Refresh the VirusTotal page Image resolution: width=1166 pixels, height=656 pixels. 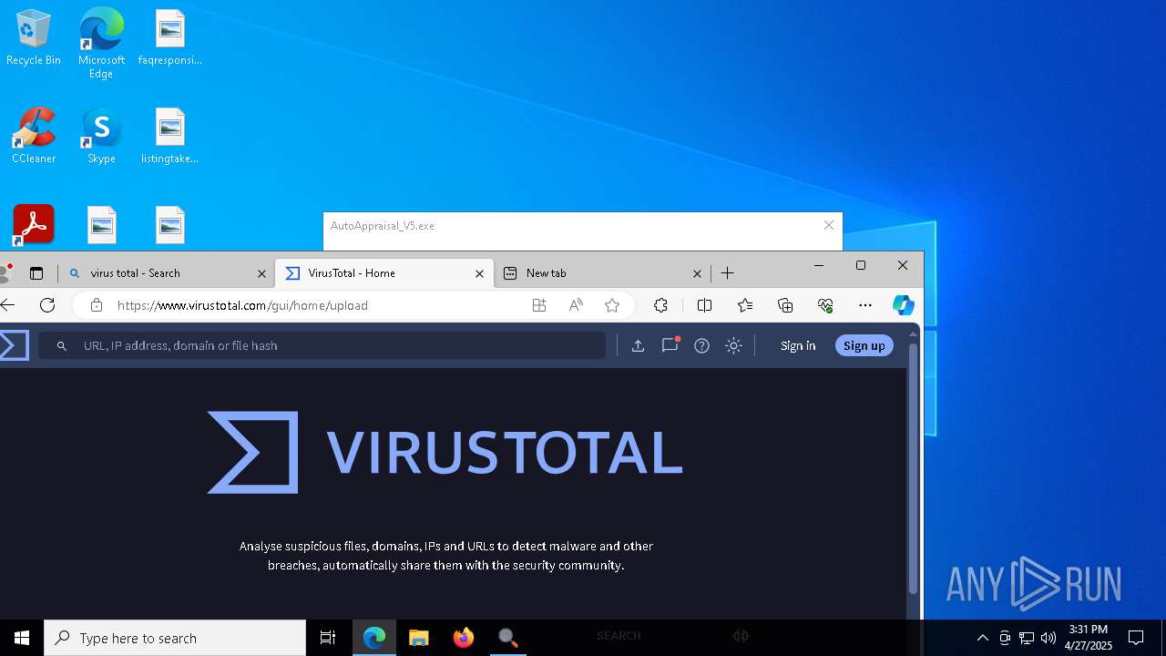click(x=47, y=305)
